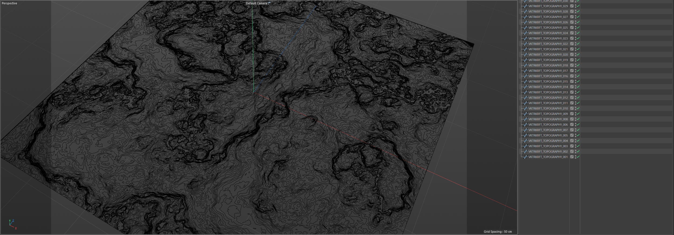Toggle visibility dots of VKTRKRFT_TOPOGRAPHY_011
Viewport: 674px width, 235px height.
click(575, 103)
